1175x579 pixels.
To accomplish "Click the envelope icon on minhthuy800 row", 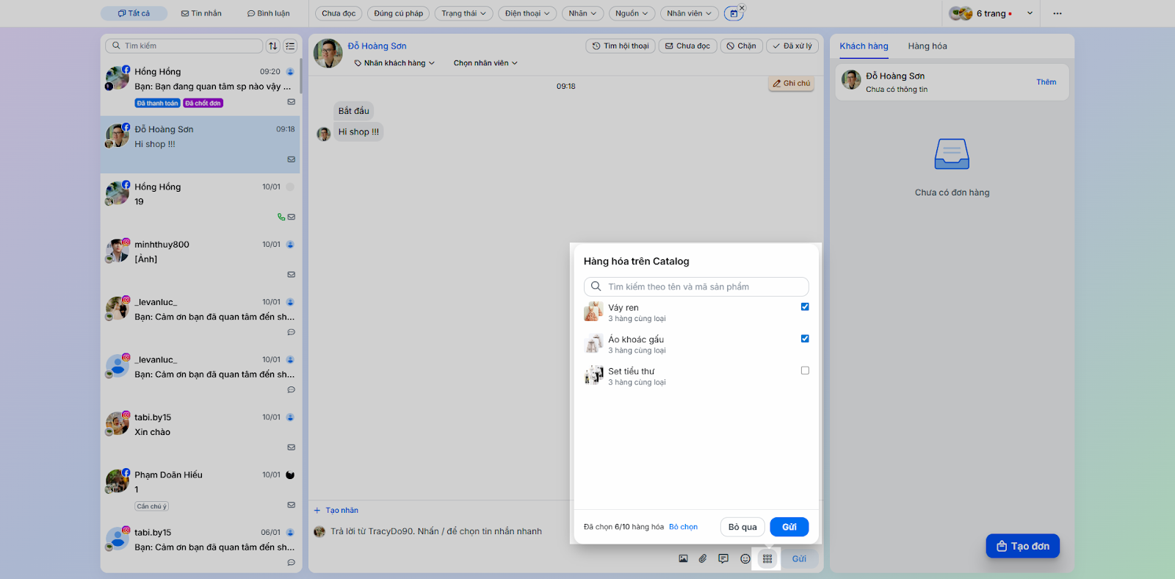I will click(292, 275).
